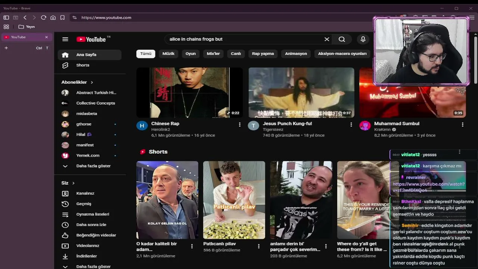Submit search with magnifier button

click(342, 39)
